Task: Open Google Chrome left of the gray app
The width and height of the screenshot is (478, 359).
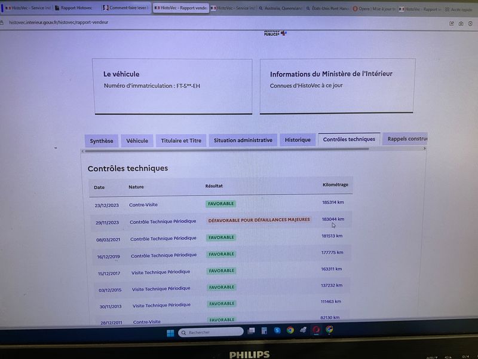Action: click(290, 330)
